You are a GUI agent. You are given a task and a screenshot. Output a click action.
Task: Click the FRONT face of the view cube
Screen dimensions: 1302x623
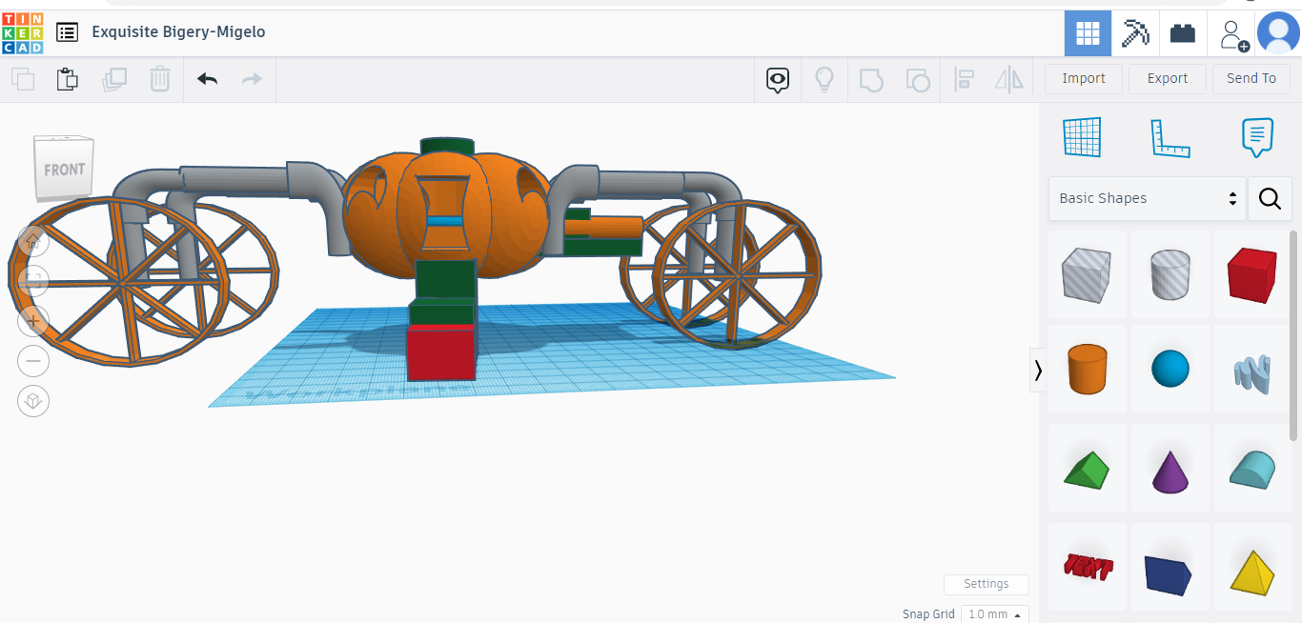pos(63,169)
